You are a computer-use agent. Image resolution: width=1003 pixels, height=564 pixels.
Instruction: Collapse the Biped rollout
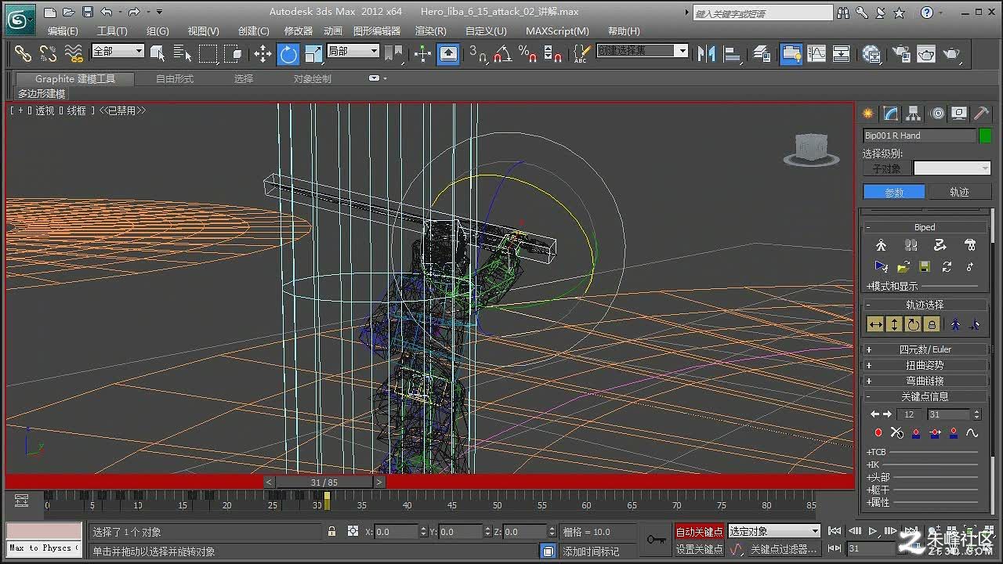[x=925, y=227]
